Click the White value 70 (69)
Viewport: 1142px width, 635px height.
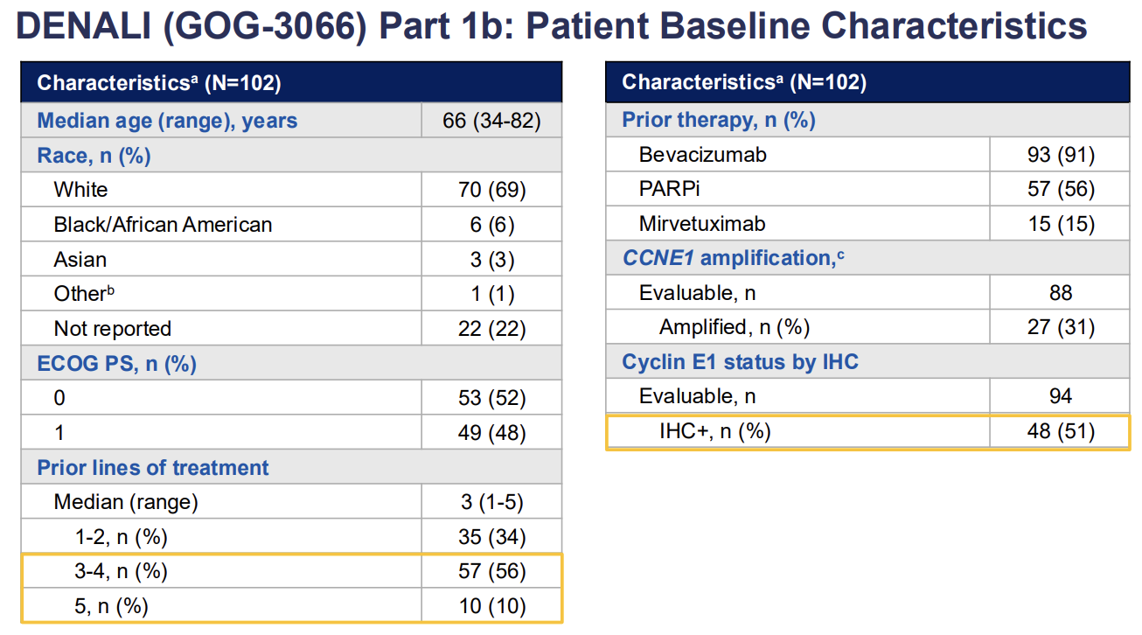pos(491,190)
